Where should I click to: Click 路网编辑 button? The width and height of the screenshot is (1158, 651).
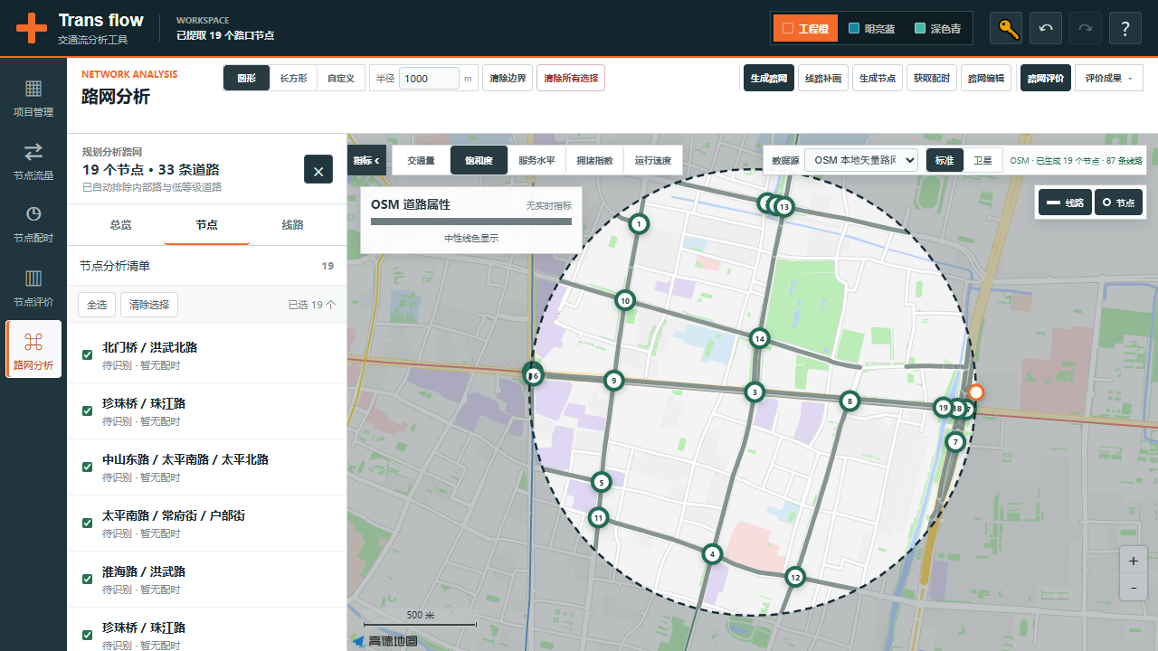coord(986,79)
